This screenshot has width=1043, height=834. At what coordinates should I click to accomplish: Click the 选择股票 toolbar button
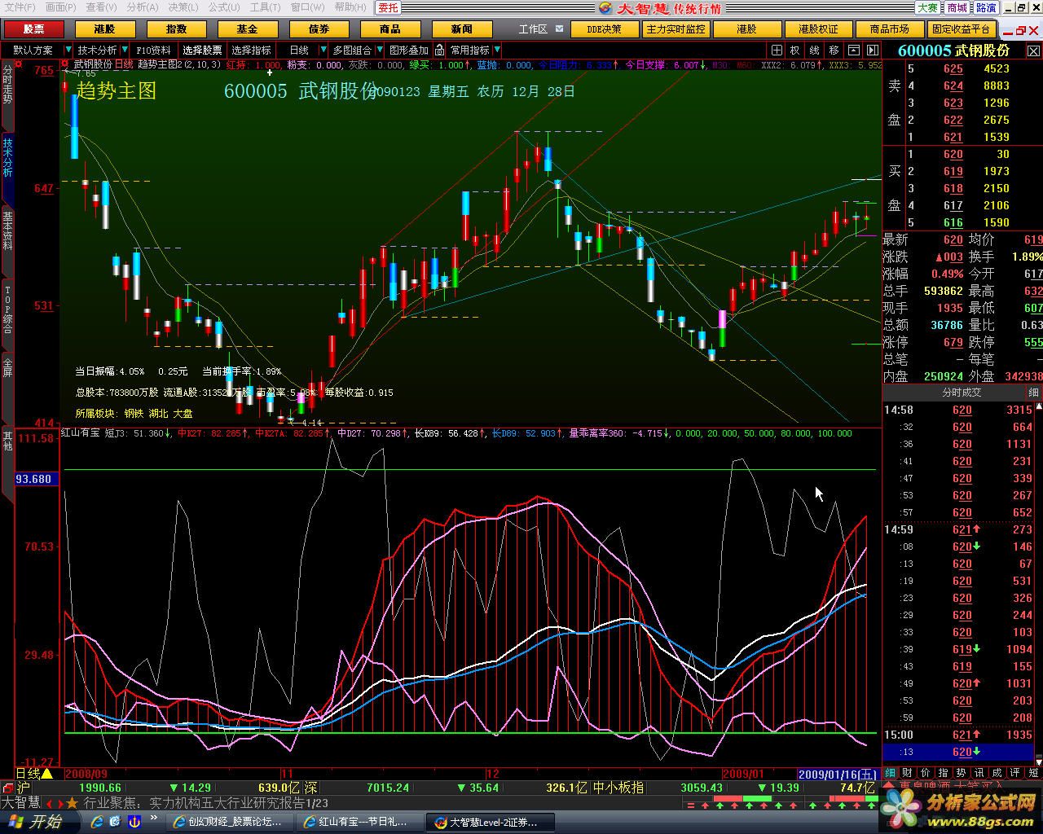click(202, 50)
